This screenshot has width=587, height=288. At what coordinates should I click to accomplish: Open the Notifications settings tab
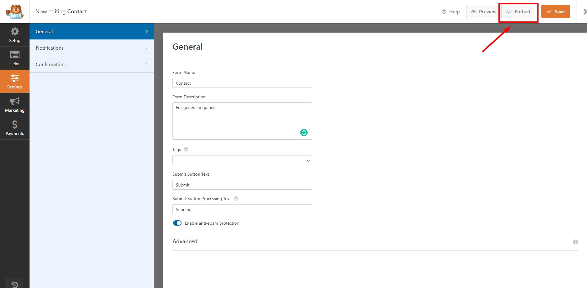point(92,48)
